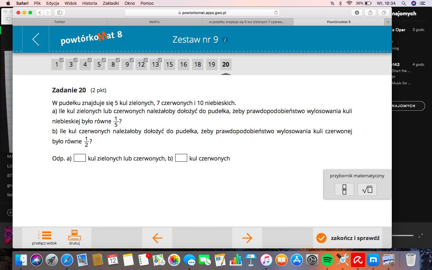Open task number 1
Viewport: 432px width, 270px height.
coord(57,64)
